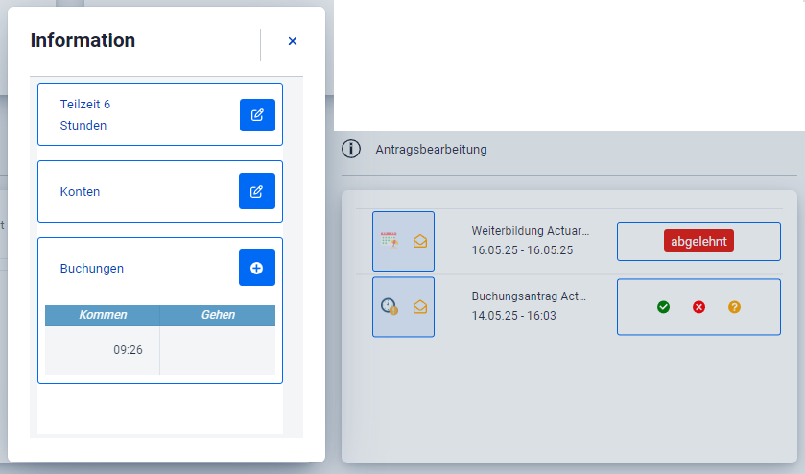Click the red abgelehnt status badge
The width and height of the screenshot is (805, 474).
698,241
